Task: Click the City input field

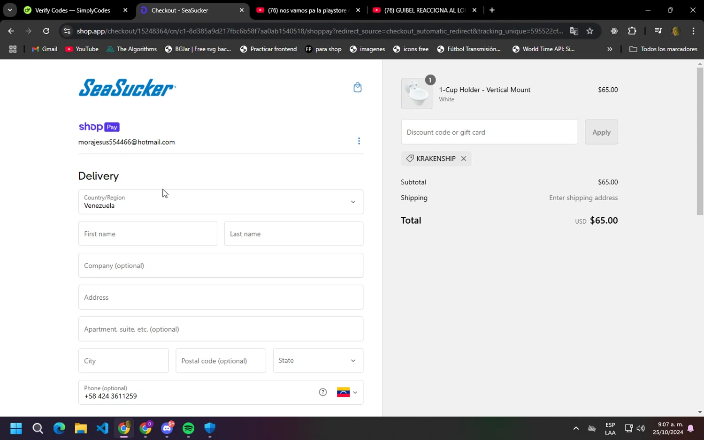Action: tap(123, 361)
